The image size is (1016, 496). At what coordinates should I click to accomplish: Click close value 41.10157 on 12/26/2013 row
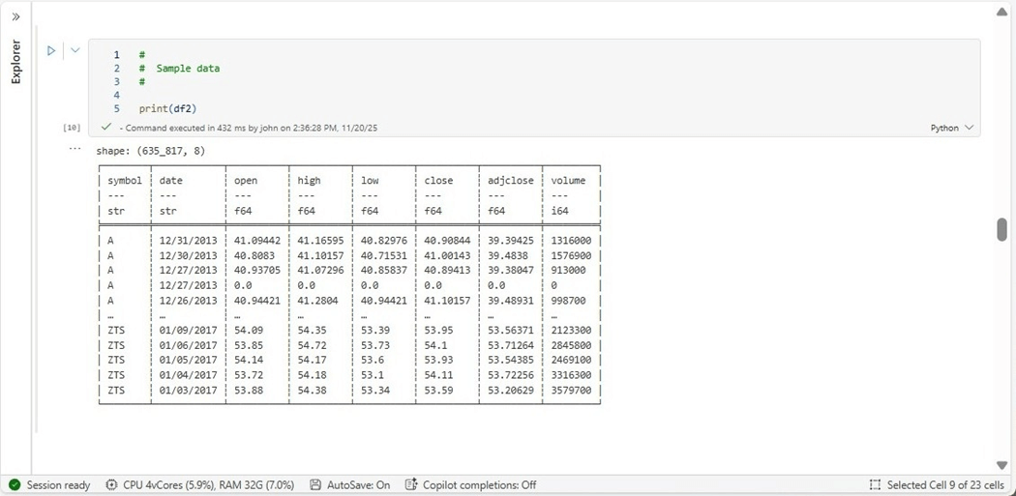448,301
